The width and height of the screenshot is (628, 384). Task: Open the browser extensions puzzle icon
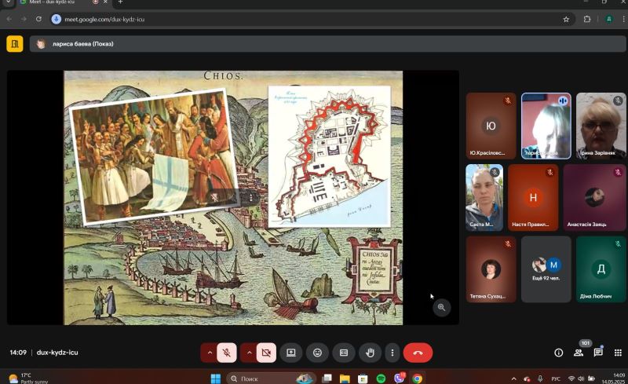coord(587,20)
